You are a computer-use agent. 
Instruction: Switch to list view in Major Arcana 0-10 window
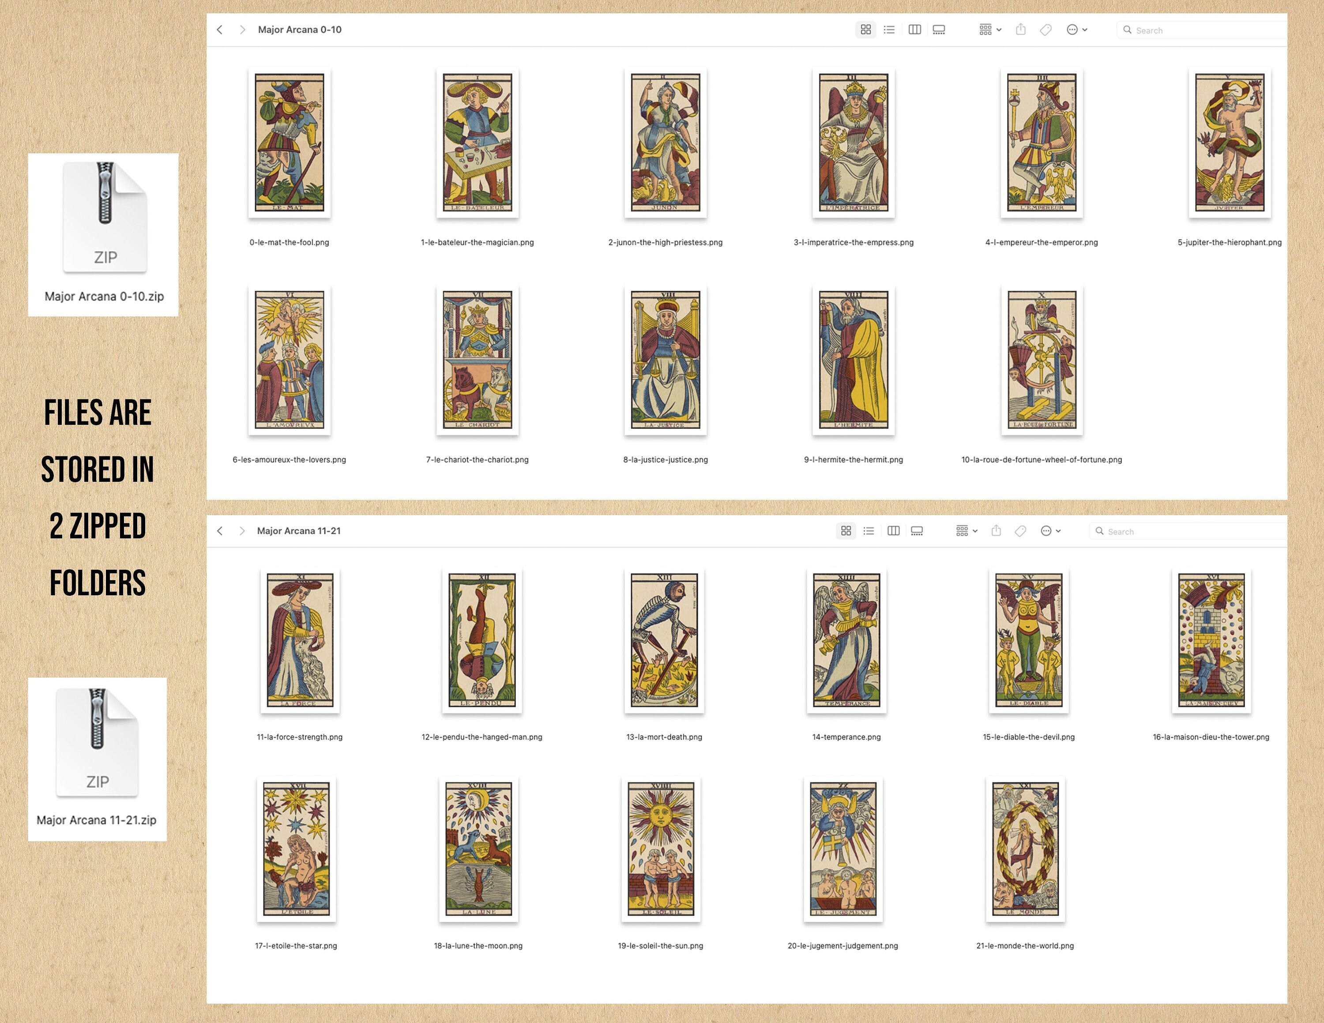(889, 30)
